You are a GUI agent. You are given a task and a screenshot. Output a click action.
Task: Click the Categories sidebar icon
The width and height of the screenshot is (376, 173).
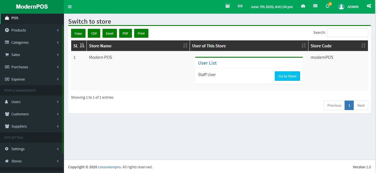(7, 42)
